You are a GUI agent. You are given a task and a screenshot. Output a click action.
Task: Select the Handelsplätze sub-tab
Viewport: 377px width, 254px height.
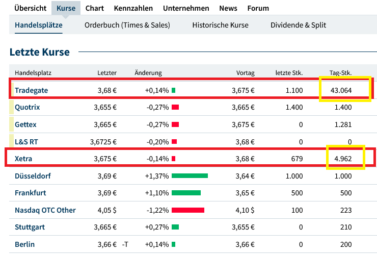39,25
